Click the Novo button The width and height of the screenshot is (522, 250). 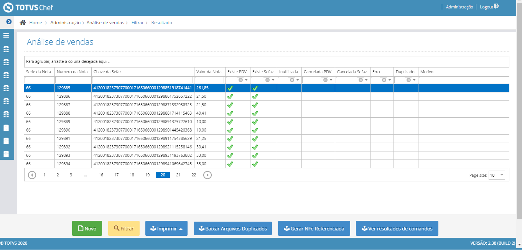point(87,228)
